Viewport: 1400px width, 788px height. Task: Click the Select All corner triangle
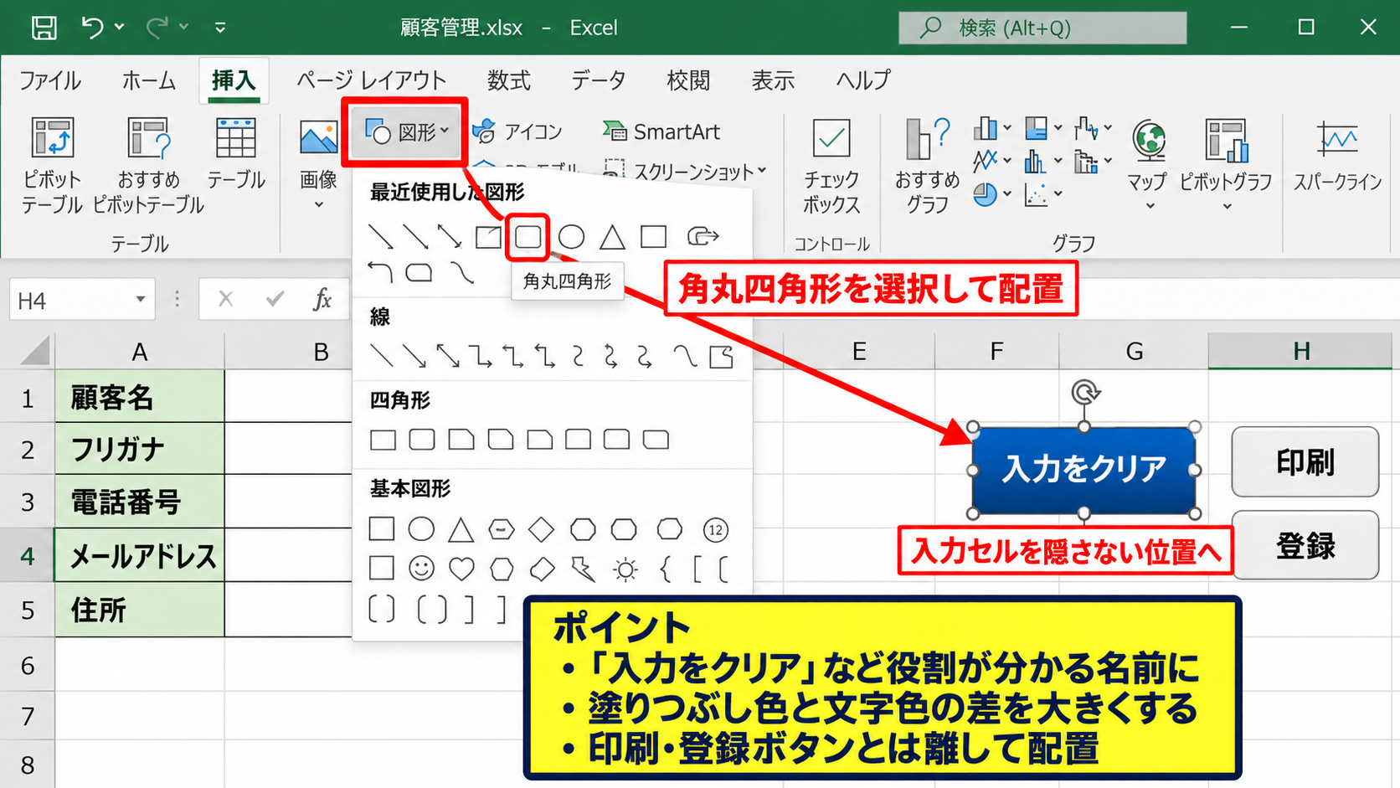point(33,350)
